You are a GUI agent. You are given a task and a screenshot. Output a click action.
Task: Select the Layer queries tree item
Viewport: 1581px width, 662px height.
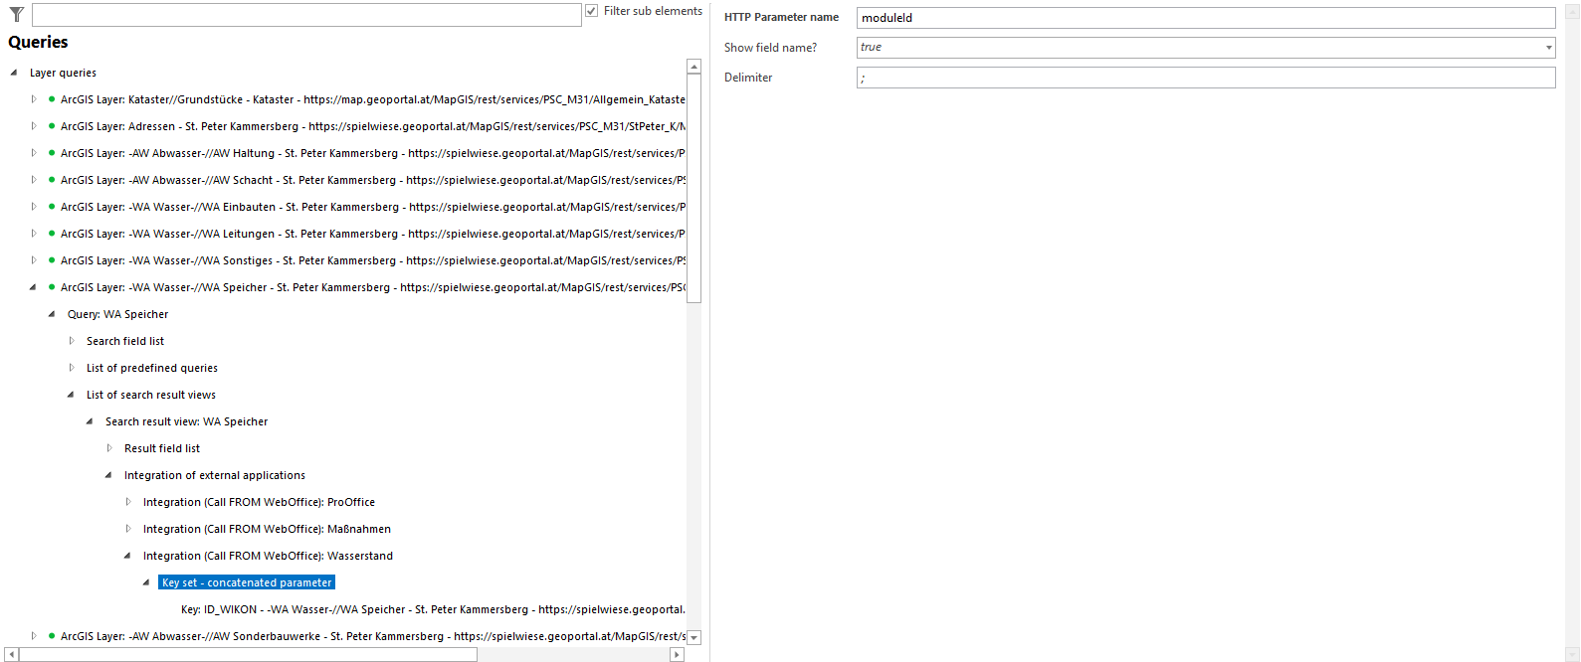[63, 73]
